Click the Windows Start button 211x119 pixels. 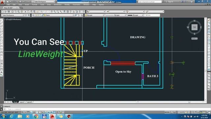(3, 116)
